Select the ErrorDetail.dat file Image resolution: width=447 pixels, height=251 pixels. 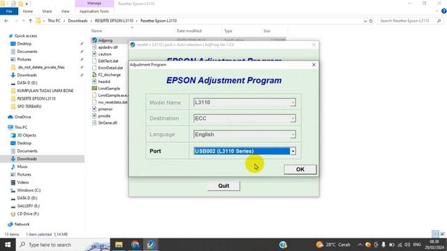110,68
